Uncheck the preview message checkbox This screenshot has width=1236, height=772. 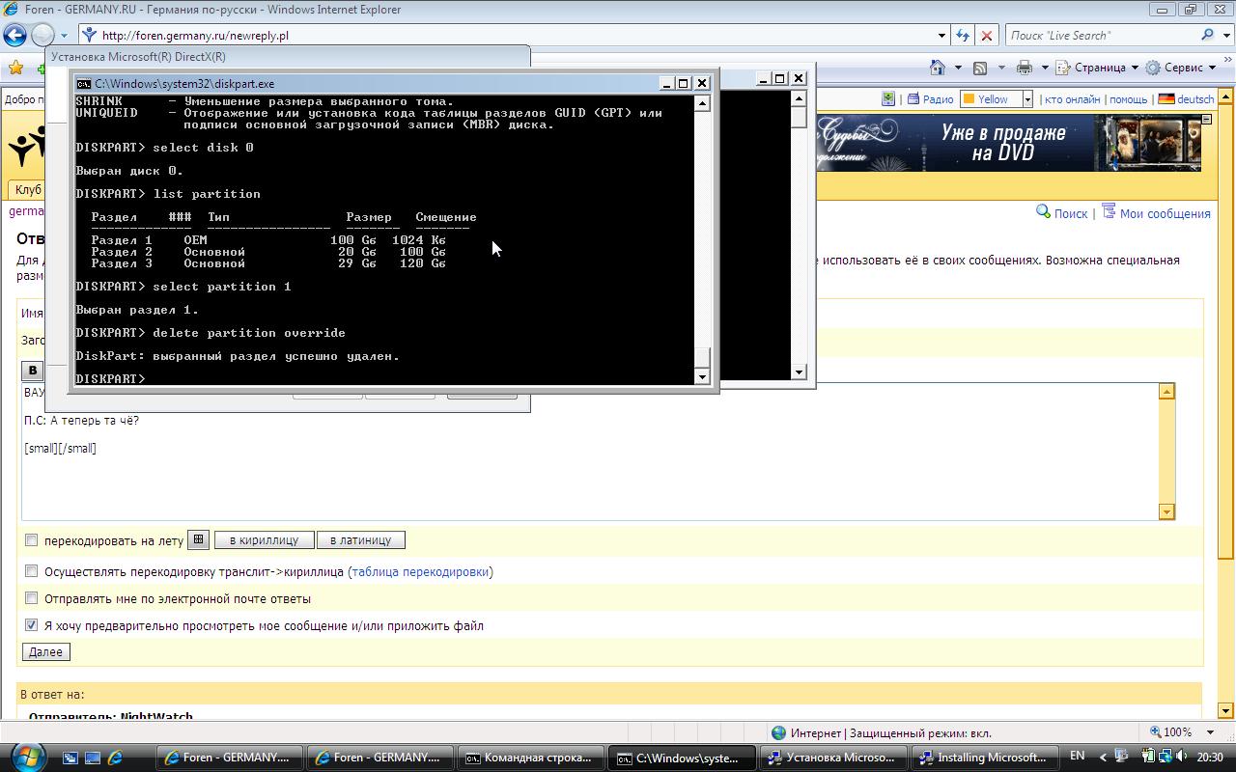(x=31, y=625)
